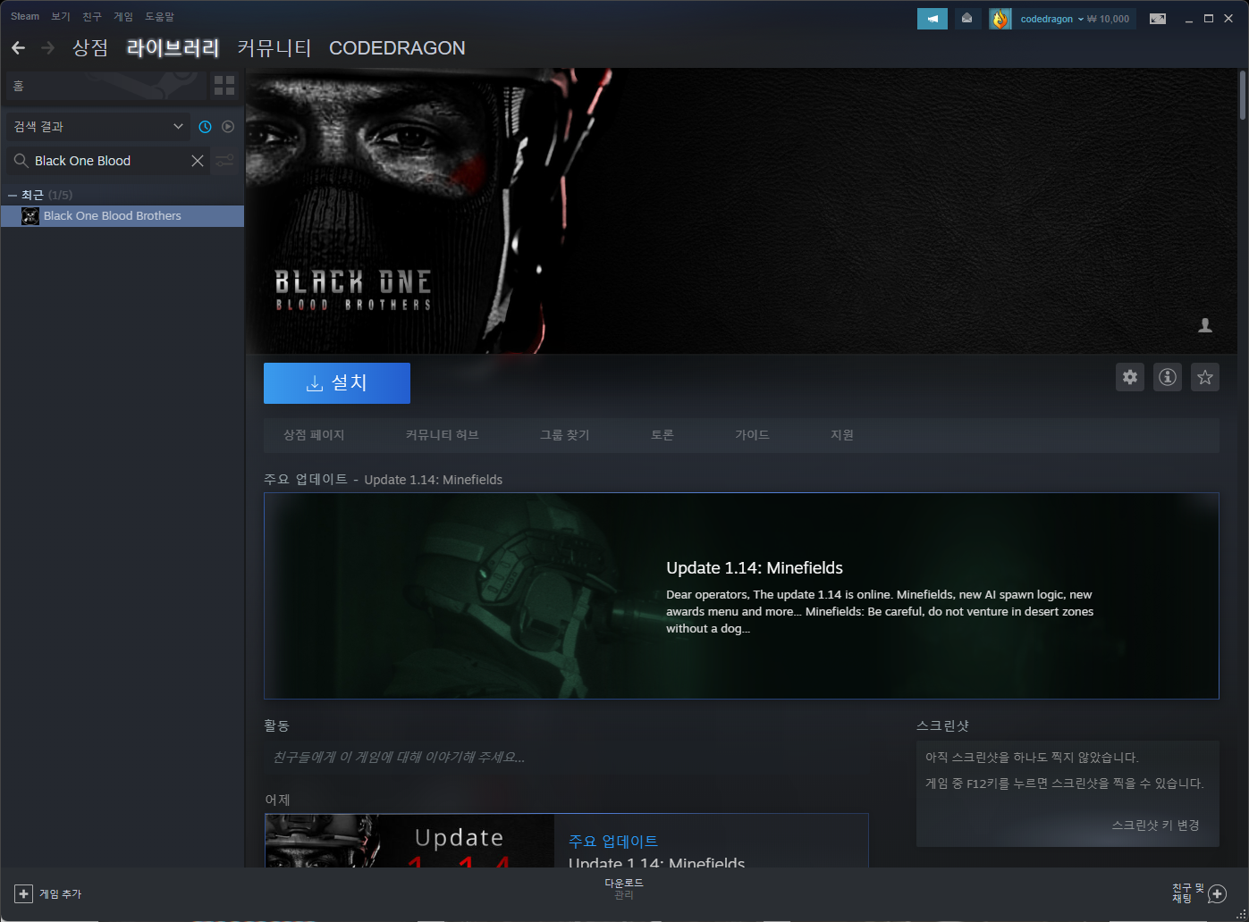Open the 그룹 찾기 link

[564, 435]
